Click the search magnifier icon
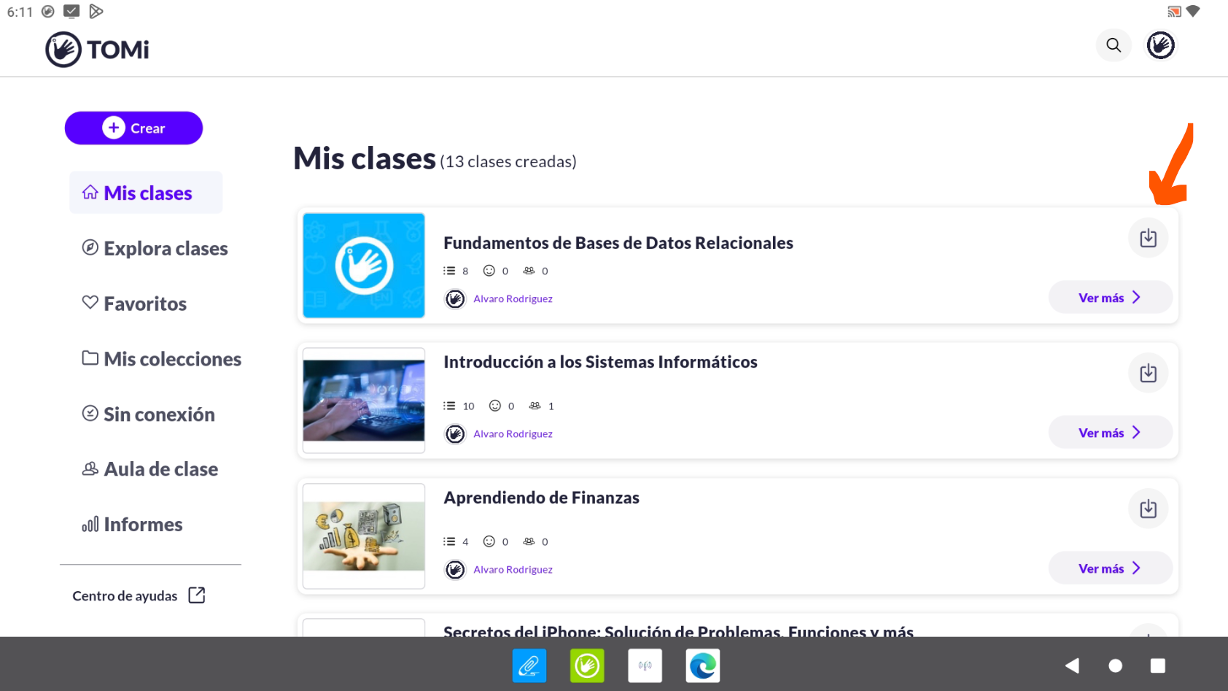1228x691 pixels. click(x=1113, y=45)
